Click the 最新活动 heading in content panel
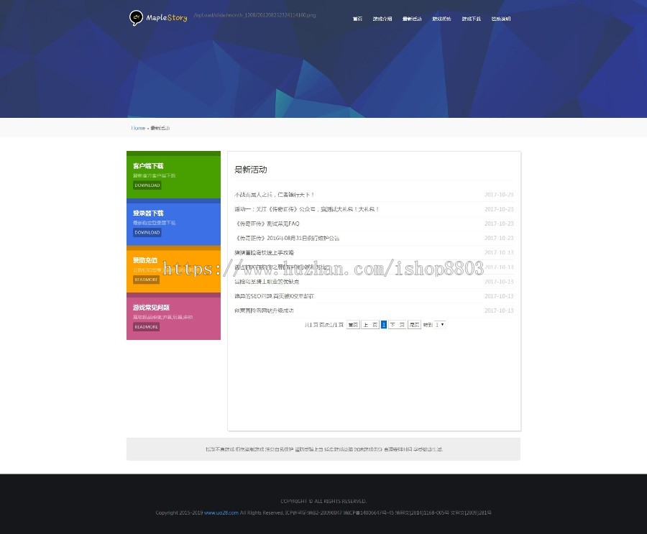 point(250,170)
